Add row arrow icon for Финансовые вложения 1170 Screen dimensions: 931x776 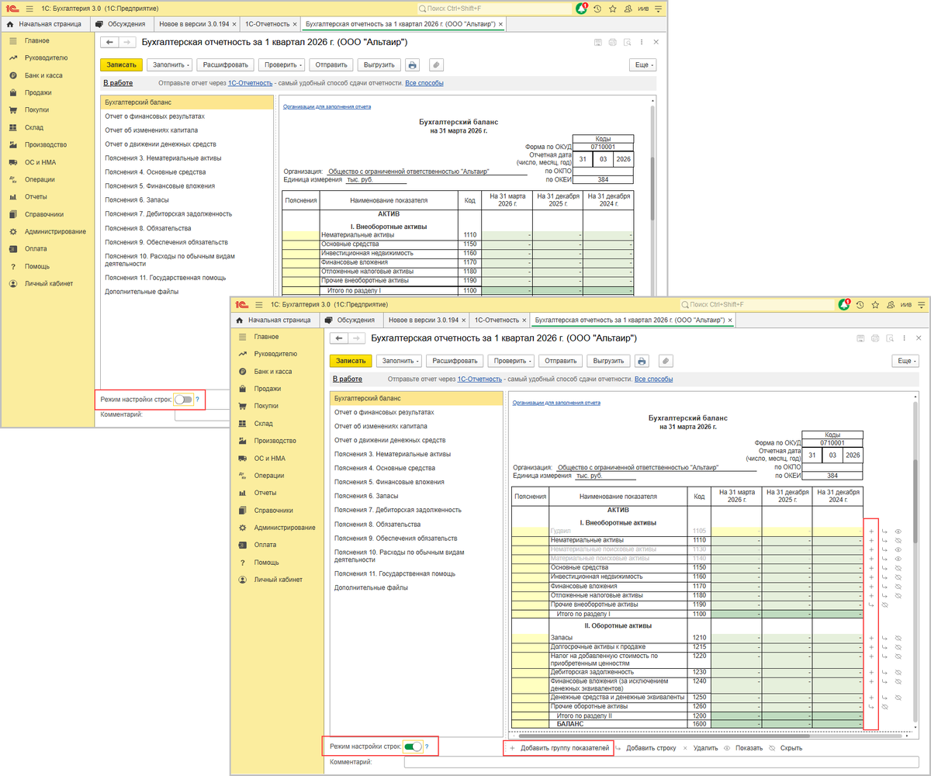pos(885,586)
